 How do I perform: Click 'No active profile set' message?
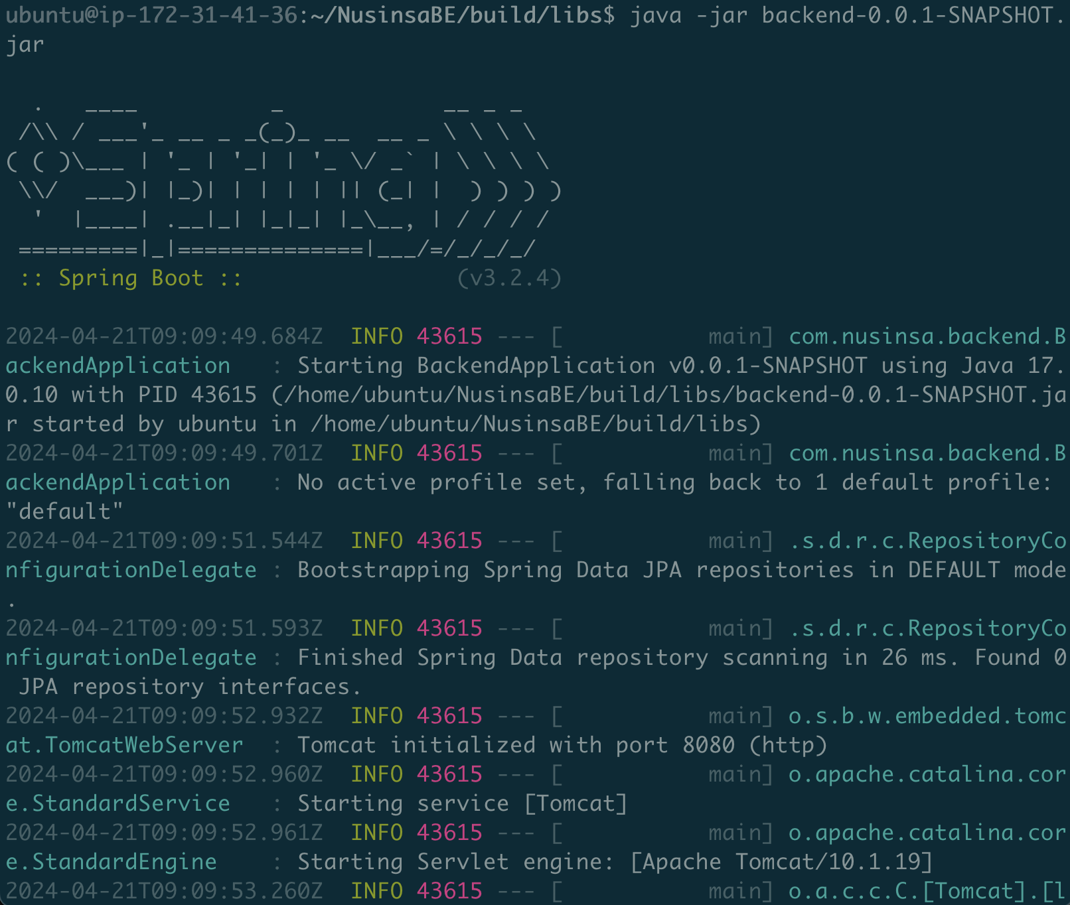click(443, 482)
